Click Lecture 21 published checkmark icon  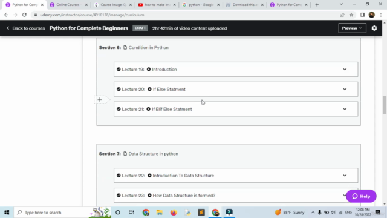[119, 109]
